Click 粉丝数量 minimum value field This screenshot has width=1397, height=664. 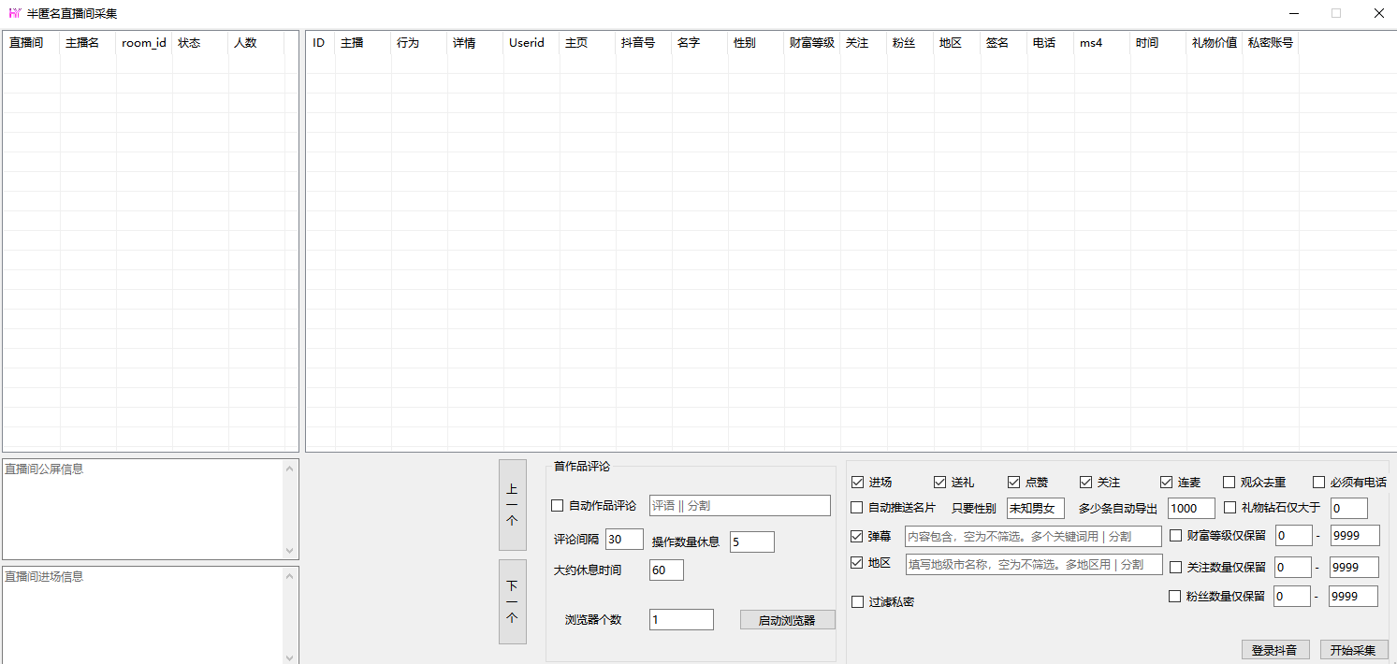1291,597
